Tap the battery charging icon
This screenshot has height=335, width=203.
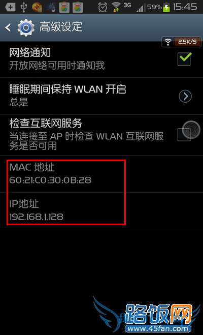pos(166,7)
